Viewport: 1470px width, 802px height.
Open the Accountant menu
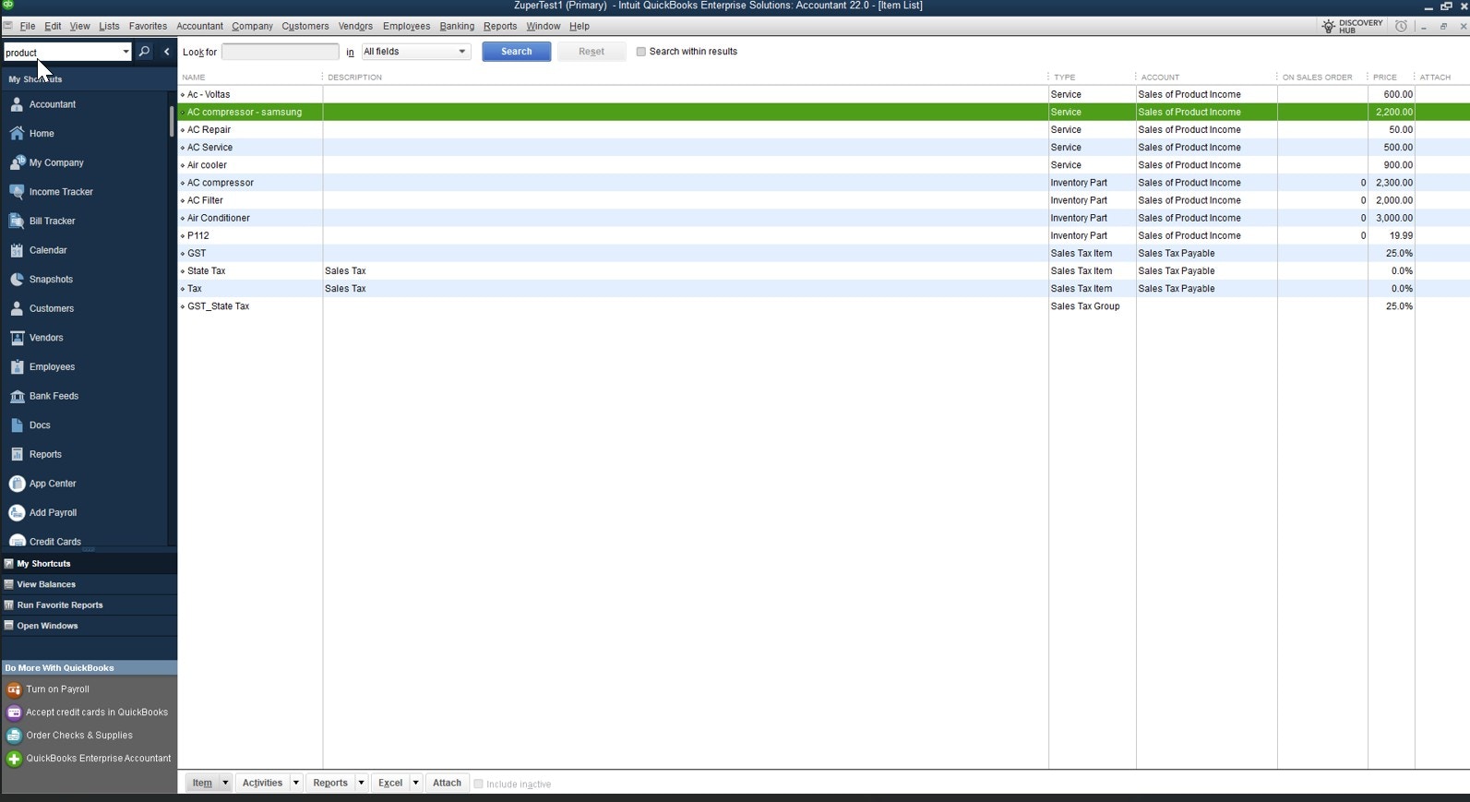(x=199, y=26)
